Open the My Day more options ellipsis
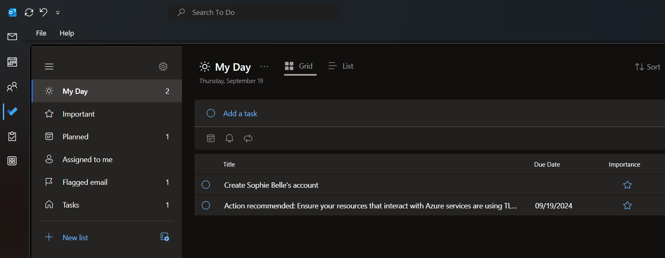The image size is (665, 258). point(264,67)
